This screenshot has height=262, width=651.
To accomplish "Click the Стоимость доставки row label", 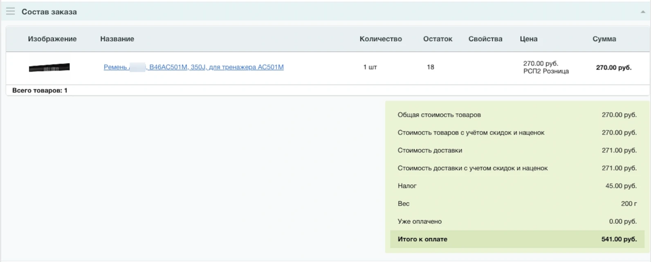I will tap(429, 150).
